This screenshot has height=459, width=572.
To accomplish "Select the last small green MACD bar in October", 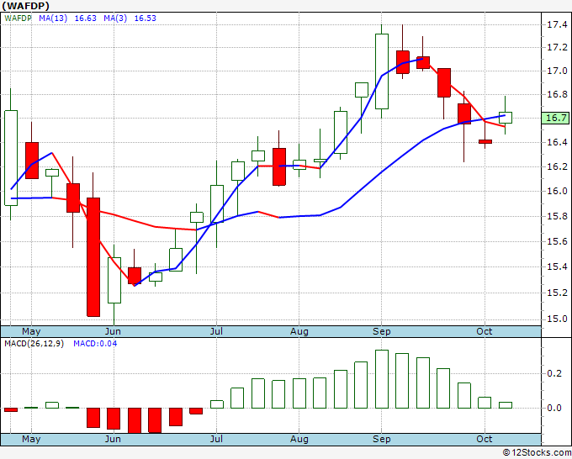I will click(x=506, y=405).
